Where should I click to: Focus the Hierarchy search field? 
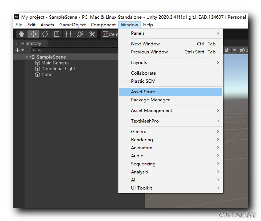tap(75, 50)
